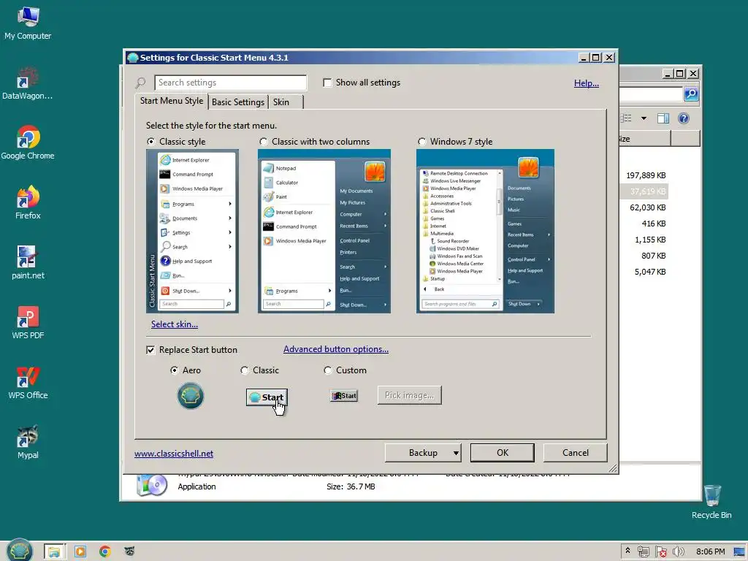This screenshot has height=561, width=748.
Task: Open the DataWagon desktop shortcut
Action: click(x=28, y=84)
